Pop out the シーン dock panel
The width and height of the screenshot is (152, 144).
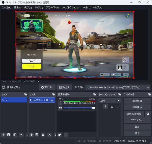point(26,94)
